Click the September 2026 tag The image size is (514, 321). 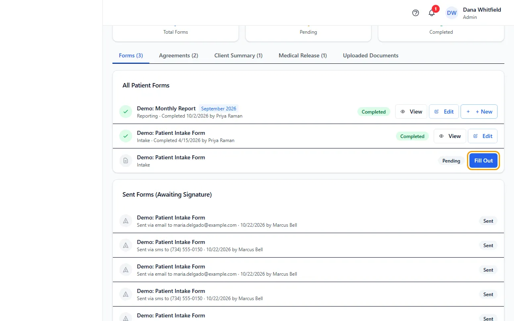pos(218,108)
